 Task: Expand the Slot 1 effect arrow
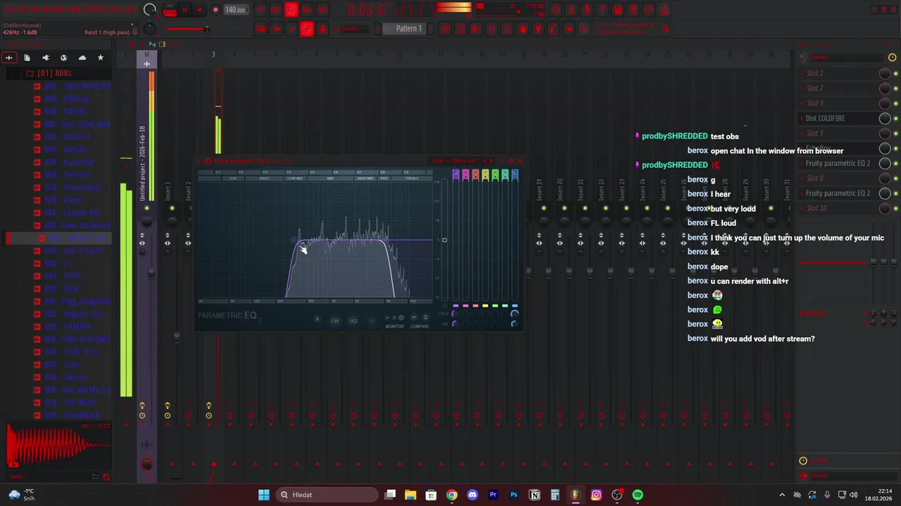pos(802,73)
